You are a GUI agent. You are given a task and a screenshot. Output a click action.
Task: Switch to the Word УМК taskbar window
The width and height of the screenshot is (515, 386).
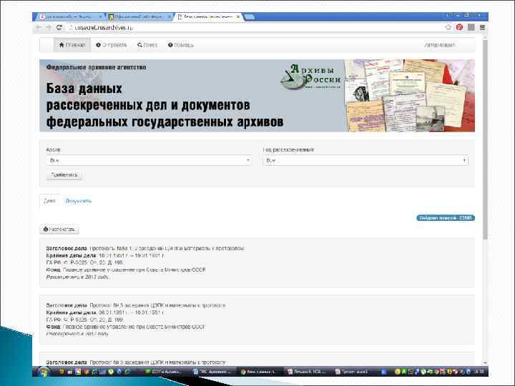tap(212, 372)
